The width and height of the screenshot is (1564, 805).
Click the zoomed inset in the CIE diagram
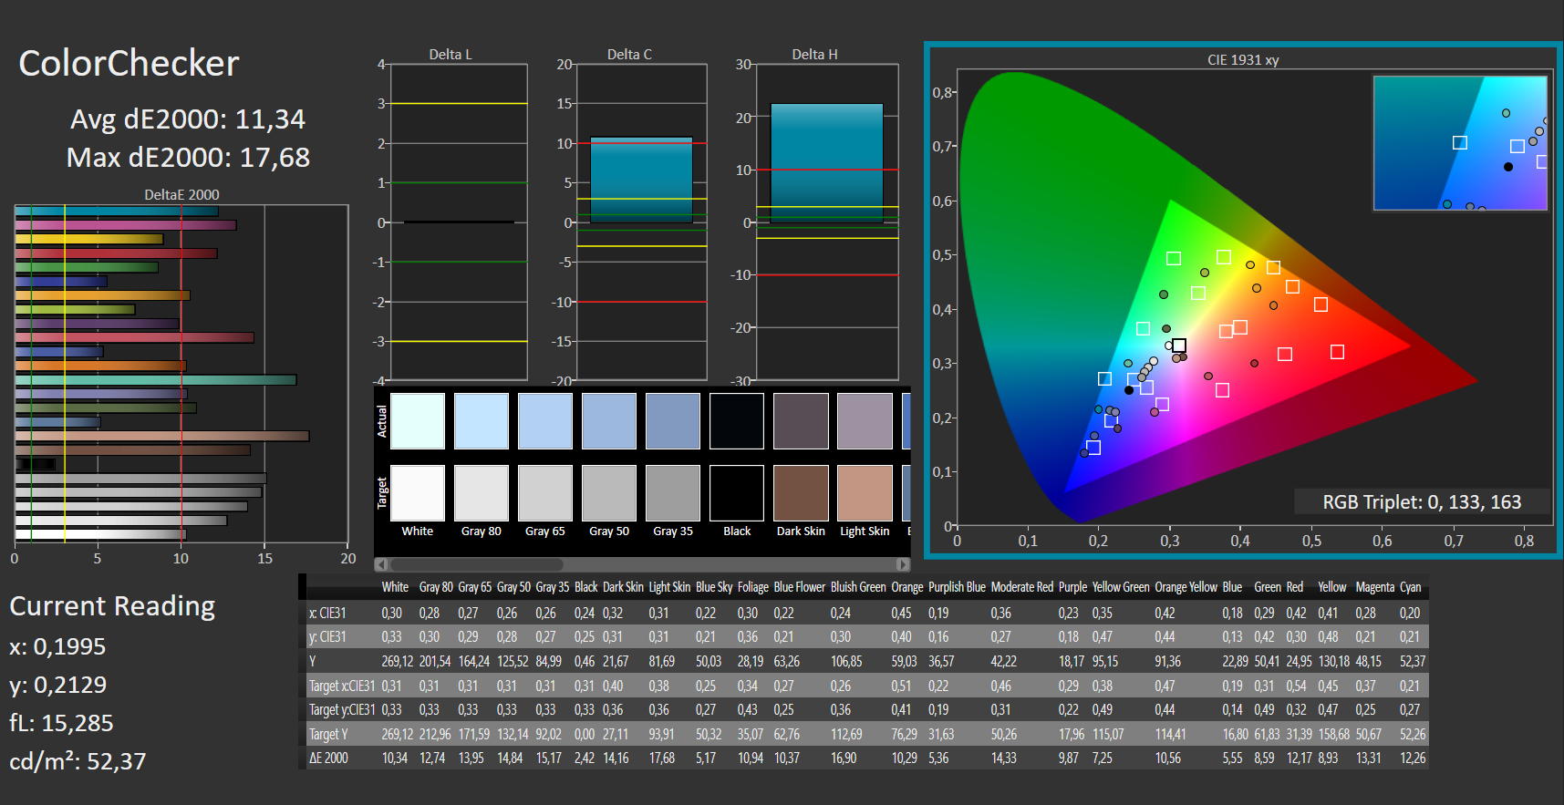pyautogui.click(x=1459, y=143)
